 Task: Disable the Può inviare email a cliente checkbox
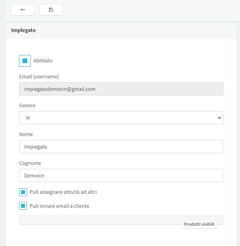point(23,206)
